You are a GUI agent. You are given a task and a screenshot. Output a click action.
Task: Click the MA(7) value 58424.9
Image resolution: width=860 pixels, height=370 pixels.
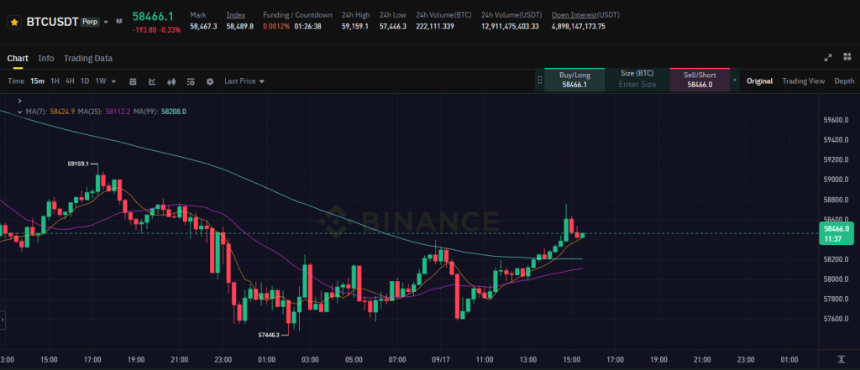(x=62, y=112)
